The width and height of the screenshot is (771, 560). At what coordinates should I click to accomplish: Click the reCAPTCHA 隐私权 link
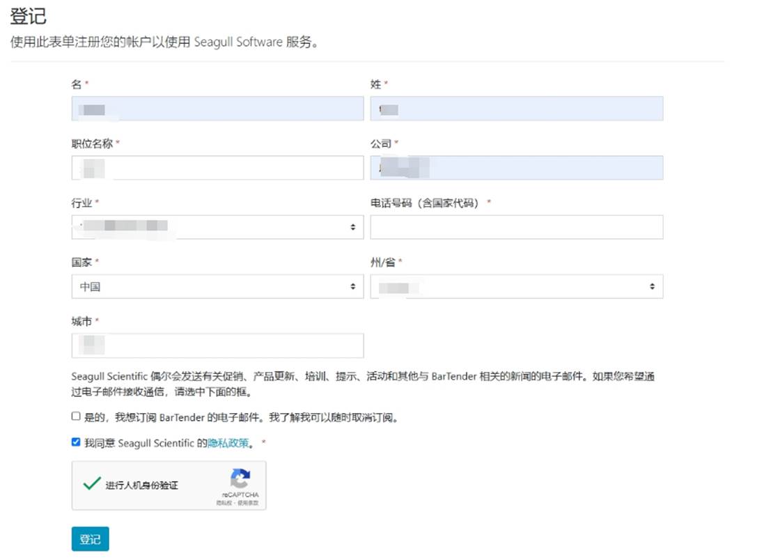(x=224, y=503)
